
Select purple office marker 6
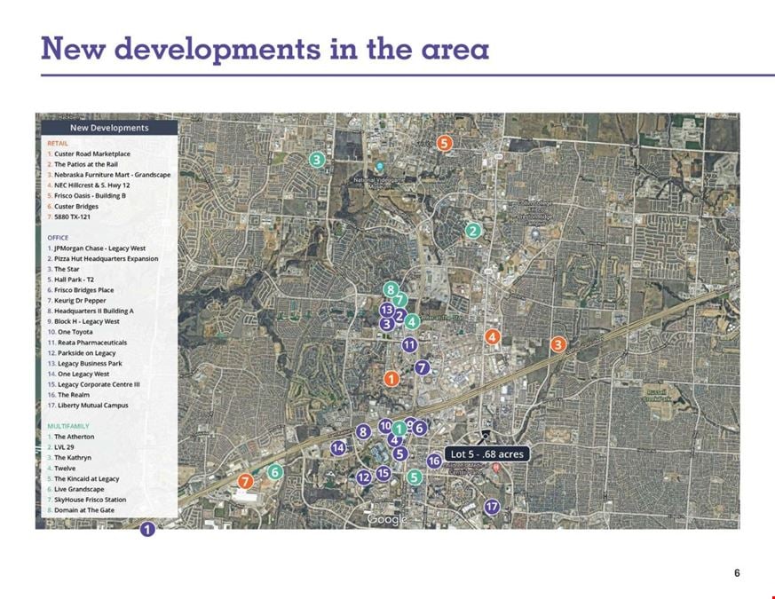[420, 428]
